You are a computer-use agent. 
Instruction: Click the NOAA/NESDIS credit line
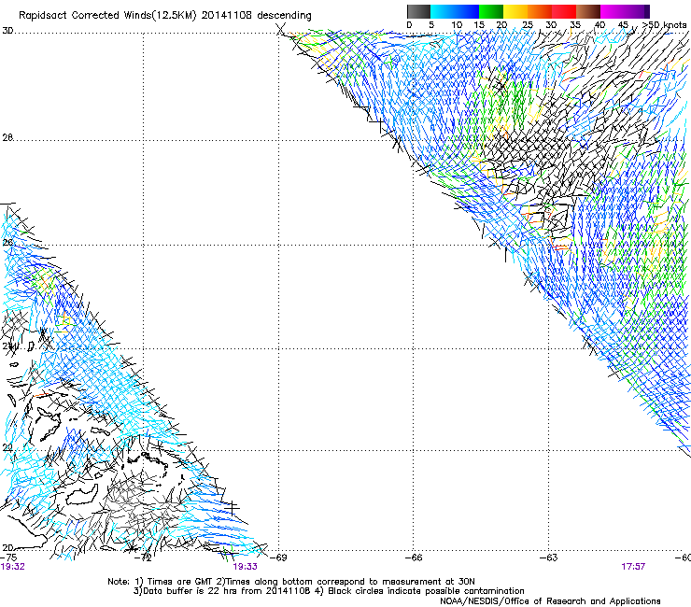pyautogui.click(x=550, y=601)
